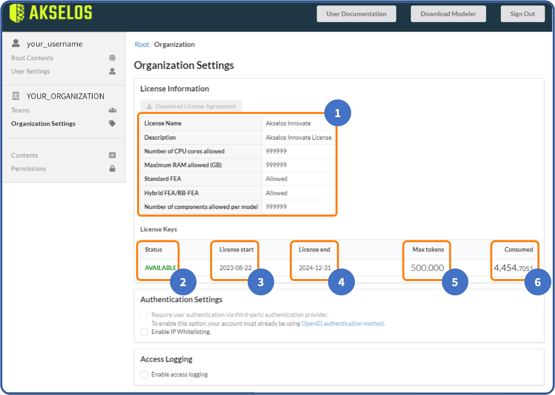Click the person icon next to User Settings

tap(112, 71)
